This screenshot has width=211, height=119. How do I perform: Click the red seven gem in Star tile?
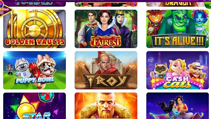[x=46, y=97]
